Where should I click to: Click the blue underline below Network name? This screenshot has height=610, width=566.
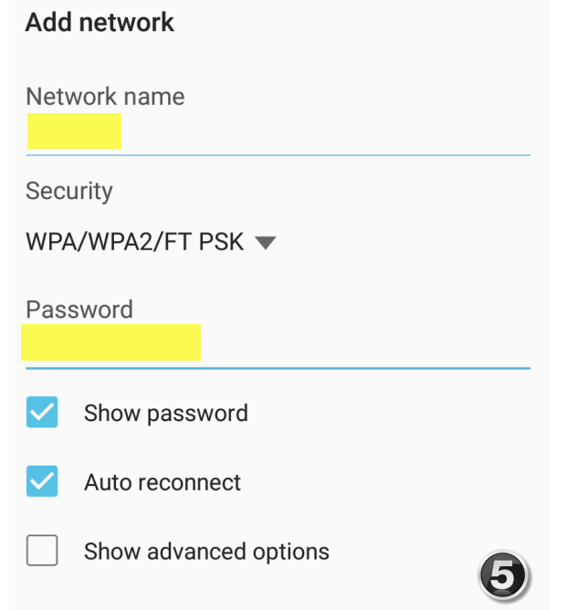point(278,155)
